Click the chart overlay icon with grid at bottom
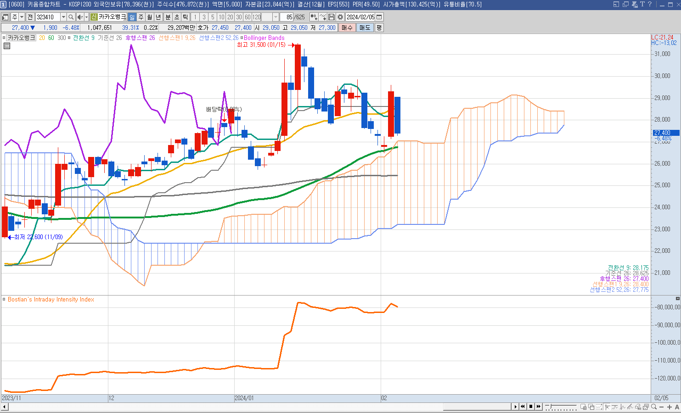 tap(584, 407)
